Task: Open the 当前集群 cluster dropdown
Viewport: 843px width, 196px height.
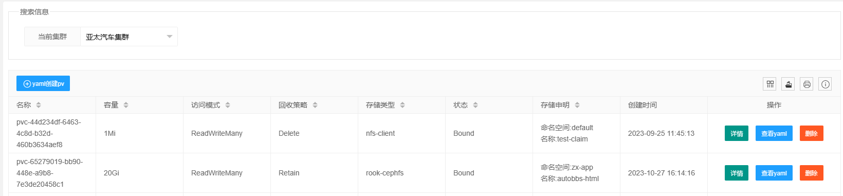Action: click(x=129, y=37)
